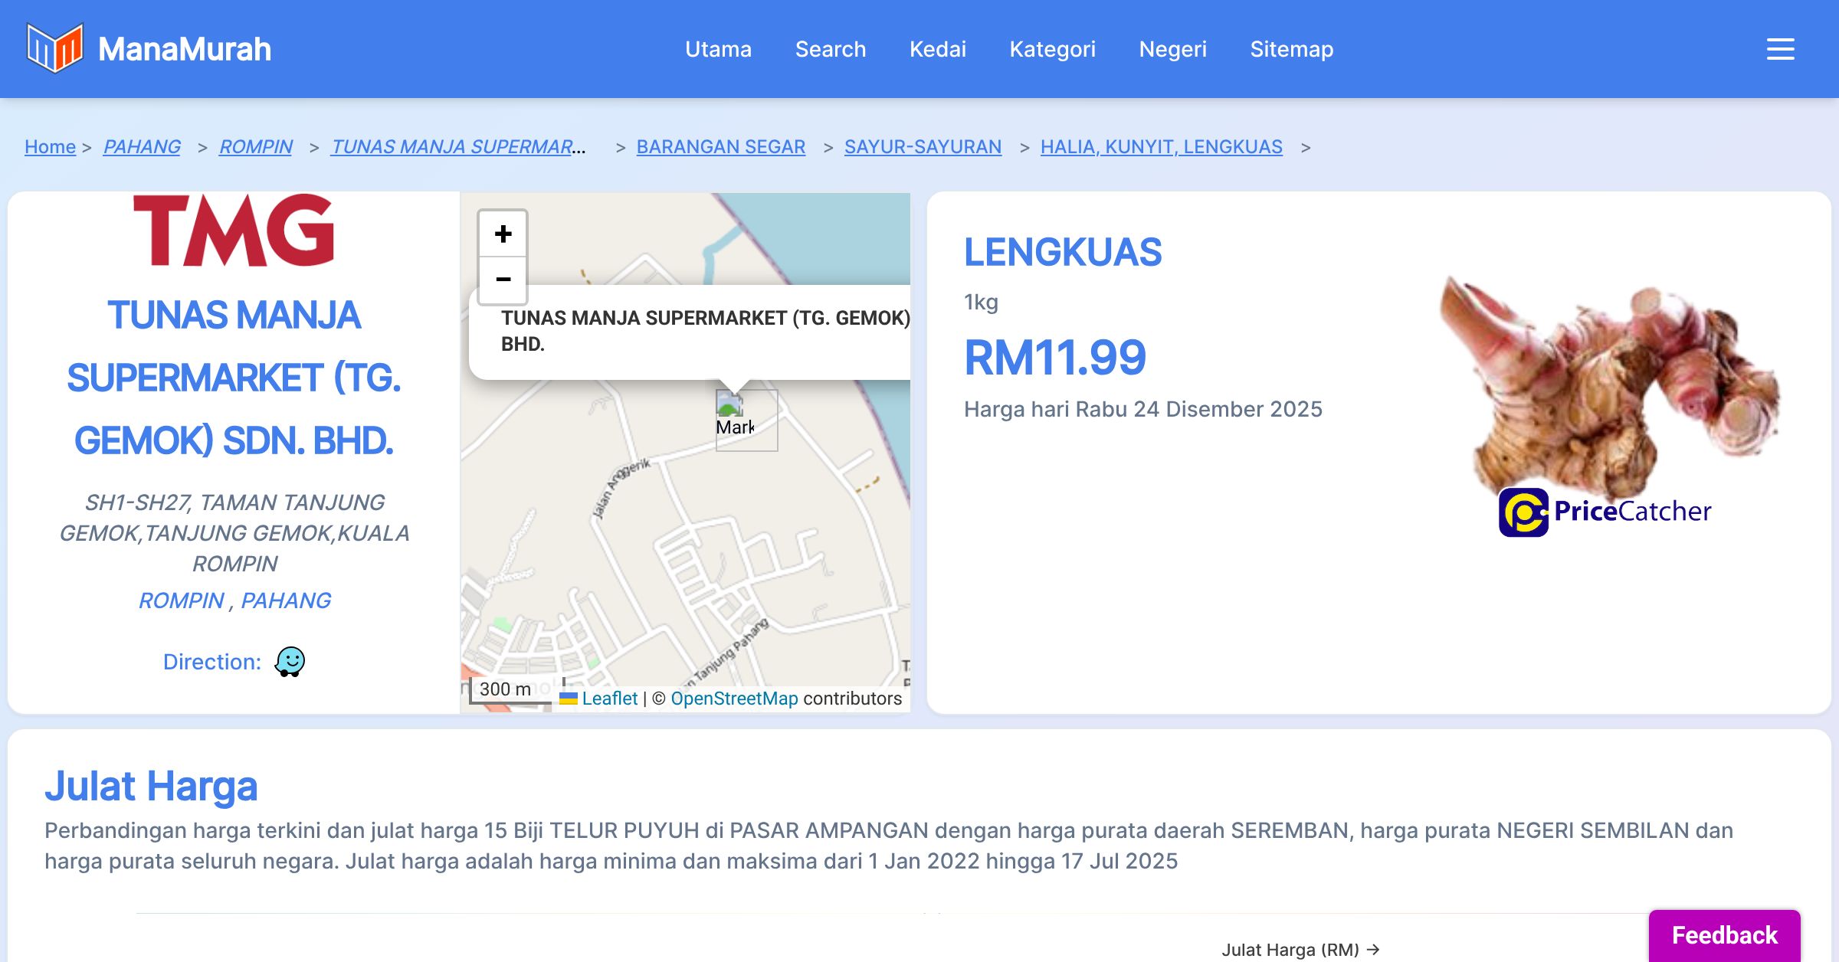This screenshot has width=1839, height=962.
Task: Click the TMG store logo
Action: [x=234, y=230]
